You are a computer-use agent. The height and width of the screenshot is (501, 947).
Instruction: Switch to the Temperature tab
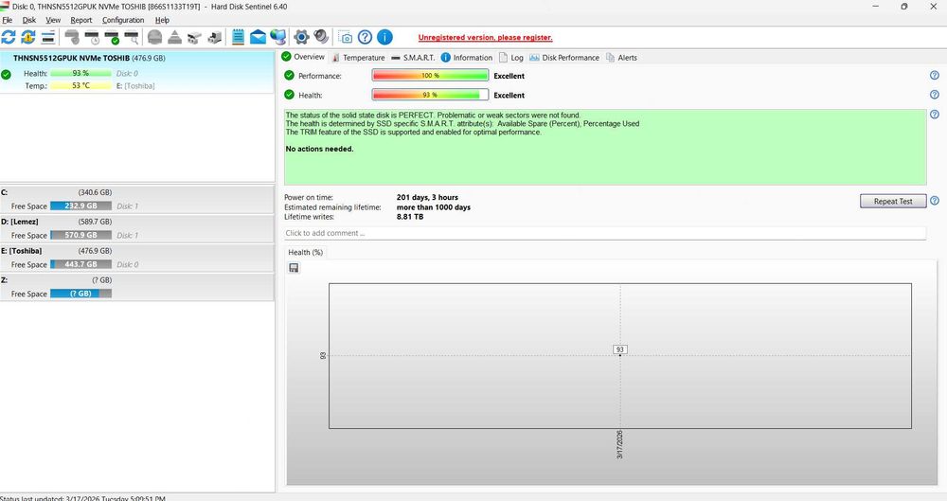[x=358, y=58]
